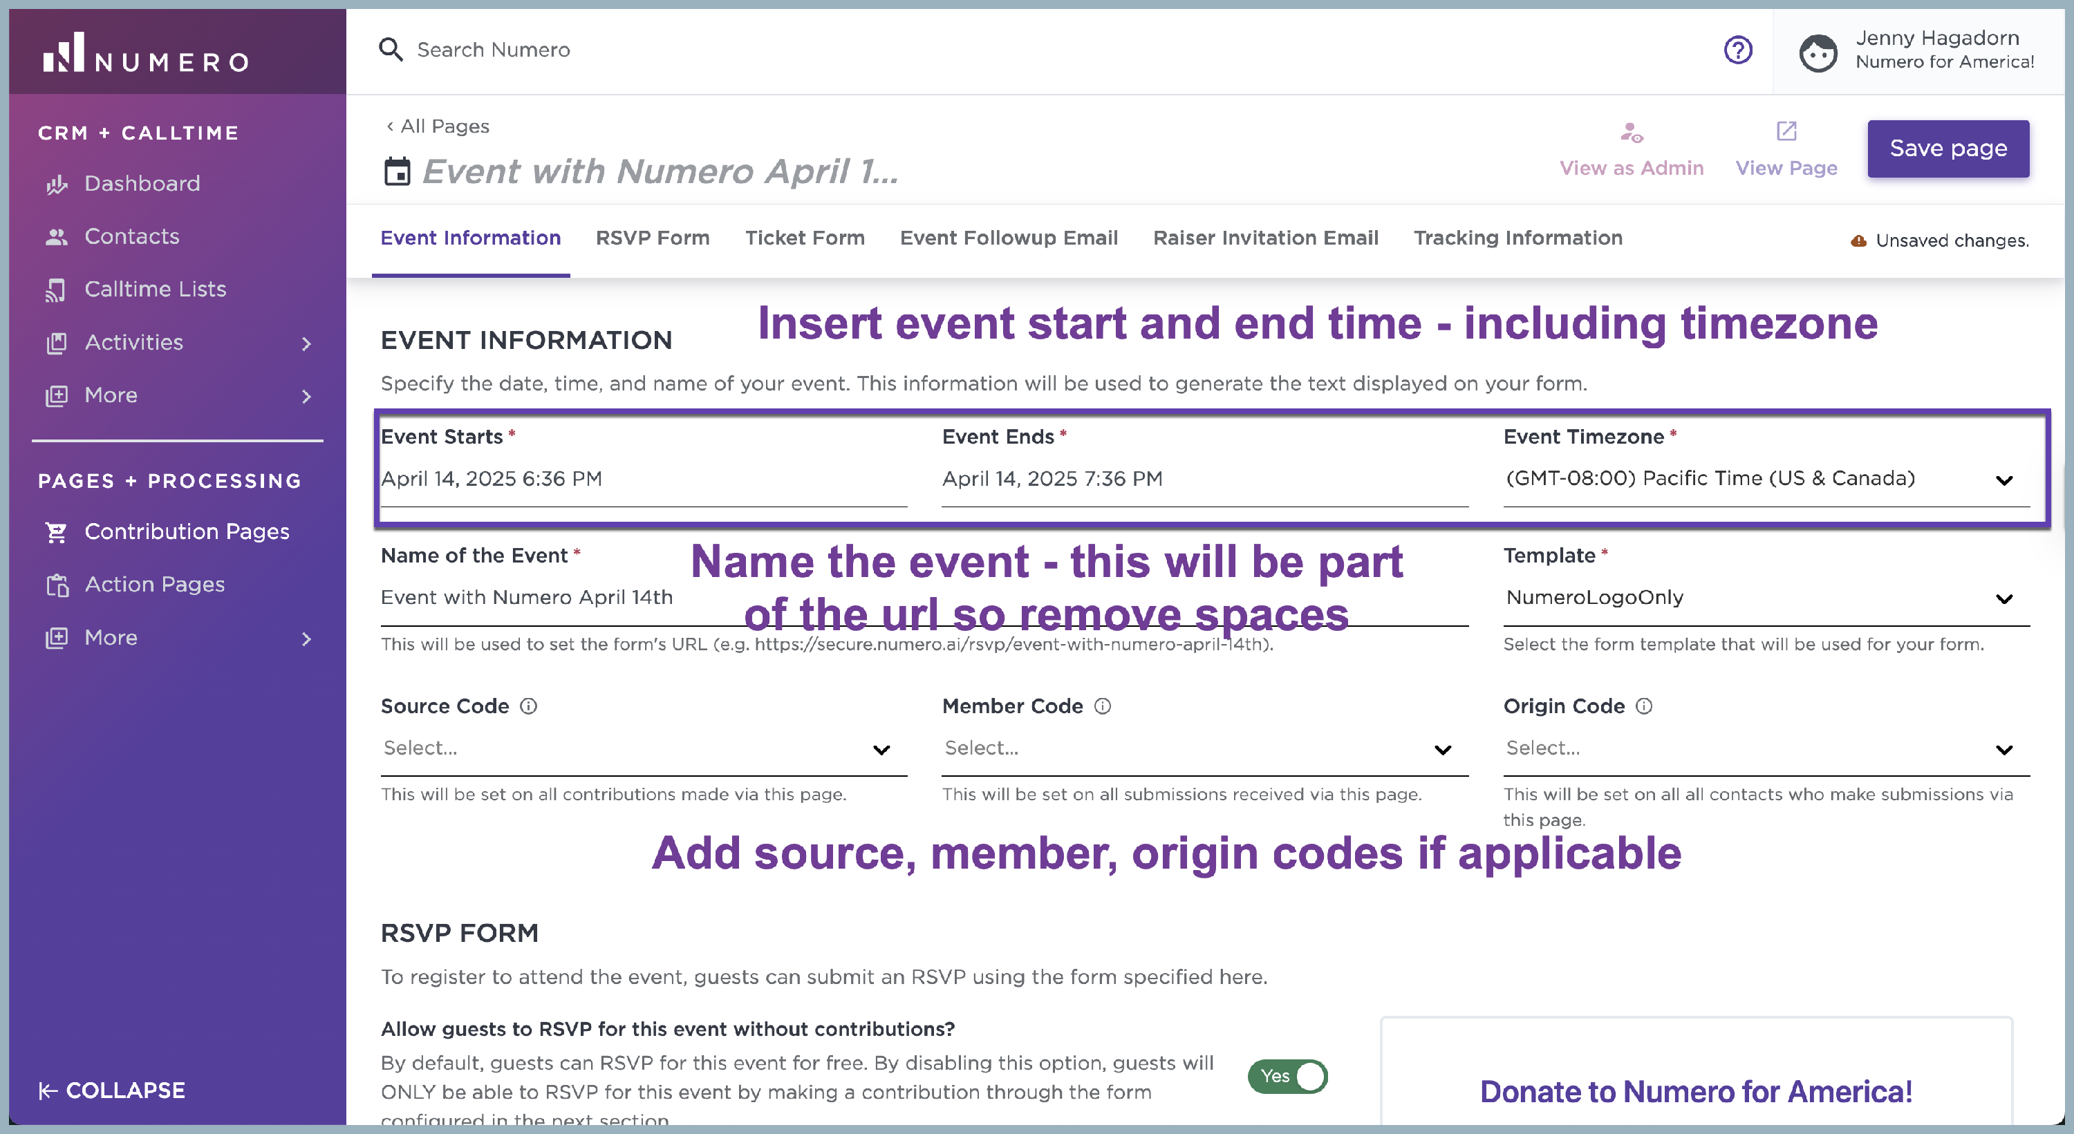Click the View as Admin person icon
The height and width of the screenshot is (1134, 2074).
pyautogui.click(x=1631, y=132)
